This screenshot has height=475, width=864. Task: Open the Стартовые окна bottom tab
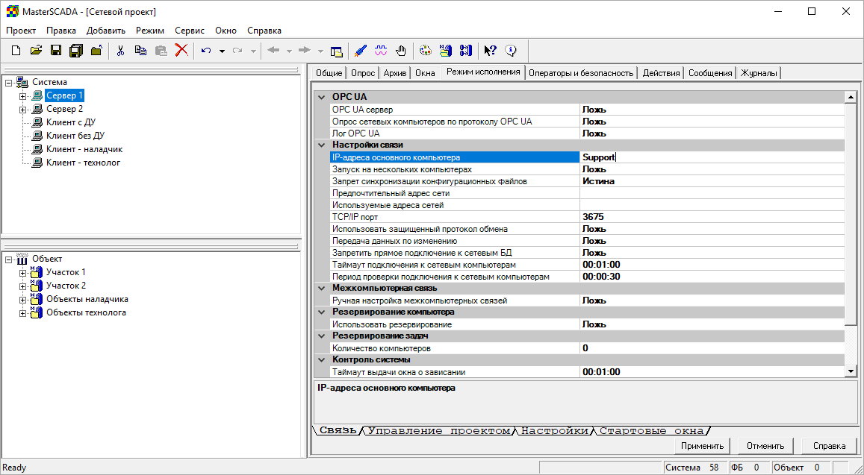tap(652, 431)
